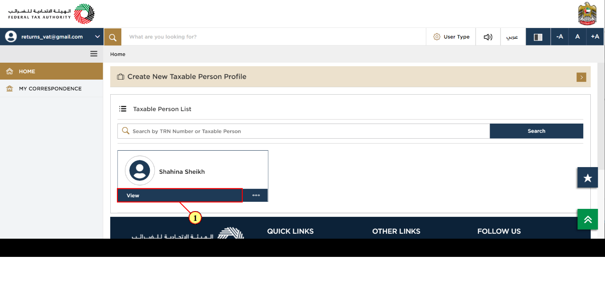Click the green scroll-to-top arrows button
This screenshot has width=605, height=288.
pyautogui.click(x=588, y=219)
